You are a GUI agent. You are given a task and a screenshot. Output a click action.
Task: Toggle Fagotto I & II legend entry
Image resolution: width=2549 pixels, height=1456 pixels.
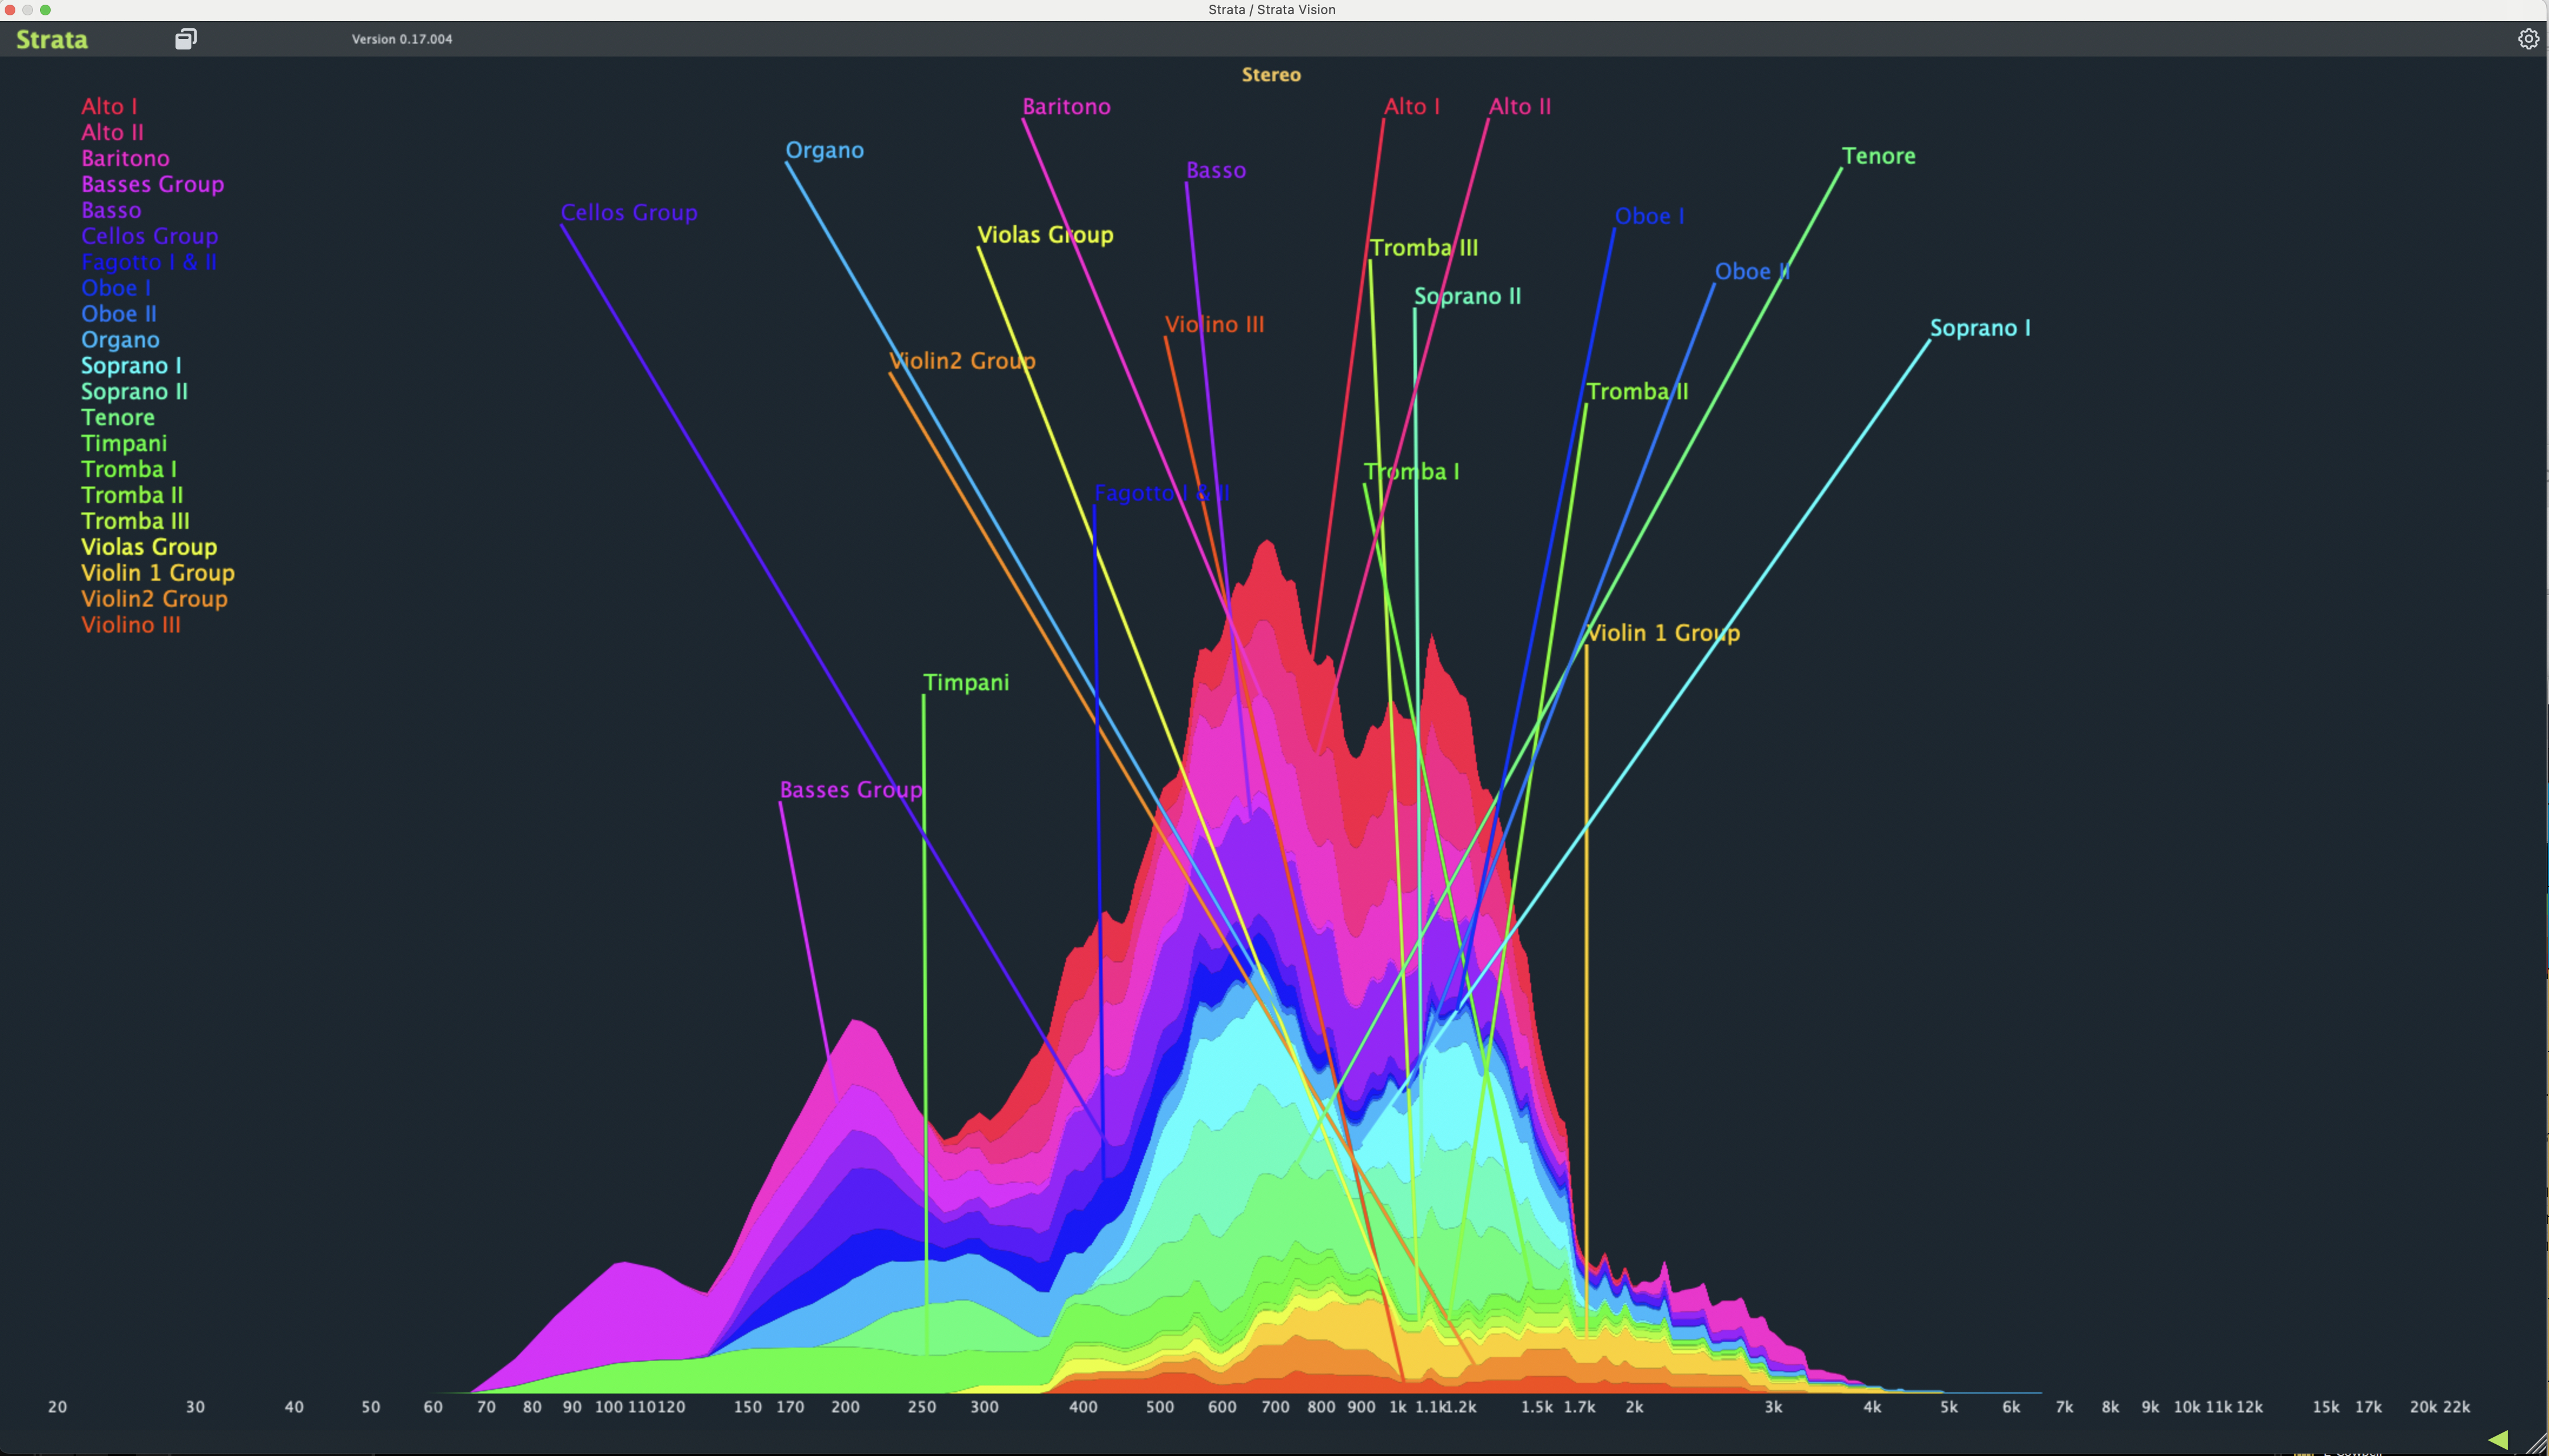[149, 262]
